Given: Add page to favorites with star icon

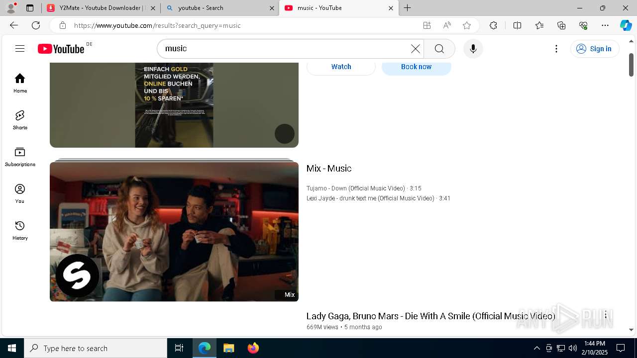Looking at the screenshot, I should (467, 25).
